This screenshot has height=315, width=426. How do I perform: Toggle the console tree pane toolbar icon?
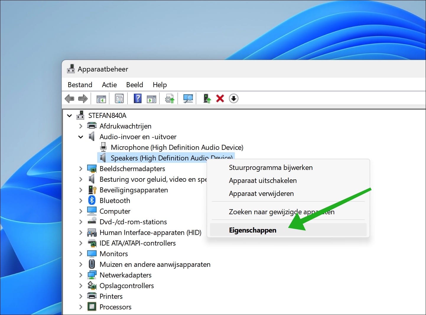[x=101, y=98]
